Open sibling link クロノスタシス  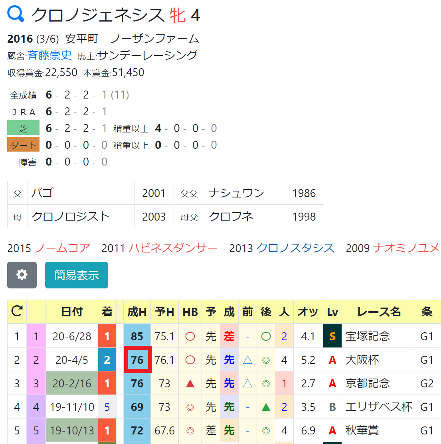click(x=295, y=248)
